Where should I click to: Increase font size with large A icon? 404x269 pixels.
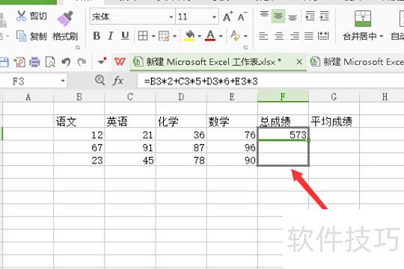pos(227,17)
